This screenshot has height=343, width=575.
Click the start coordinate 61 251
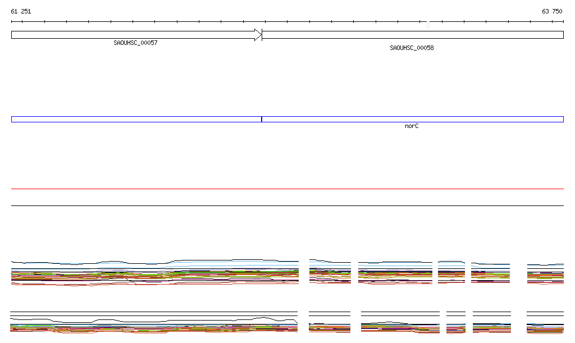click(x=21, y=11)
